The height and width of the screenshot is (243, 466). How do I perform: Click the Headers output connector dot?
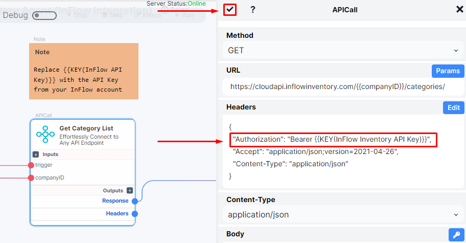[134, 213]
